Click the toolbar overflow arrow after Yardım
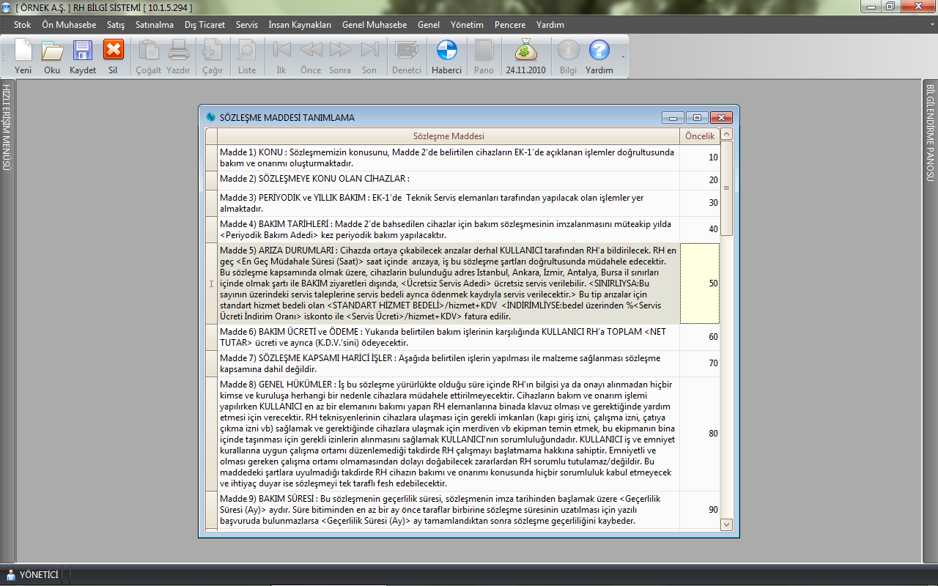 click(x=623, y=56)
